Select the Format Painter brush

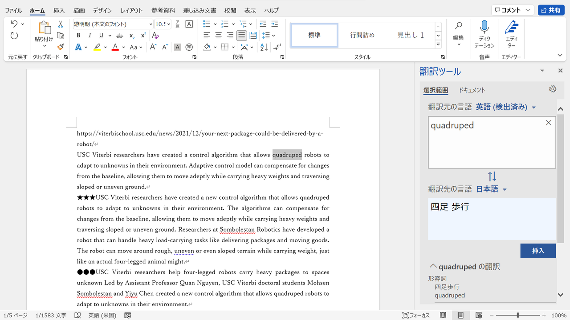click(61, 47)
